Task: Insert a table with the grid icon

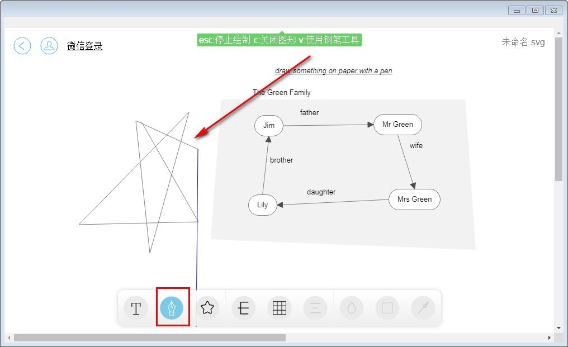Action: pyautogui.click(x=280, y=308)
